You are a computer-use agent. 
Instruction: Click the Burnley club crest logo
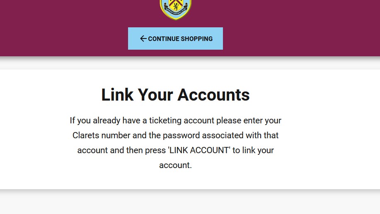[x=175, y=9]
